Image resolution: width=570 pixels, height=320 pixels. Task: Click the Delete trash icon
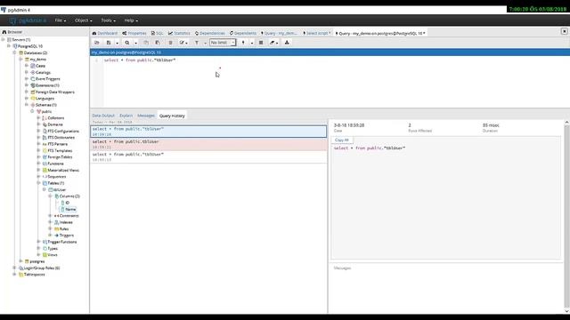pos(170,43)
